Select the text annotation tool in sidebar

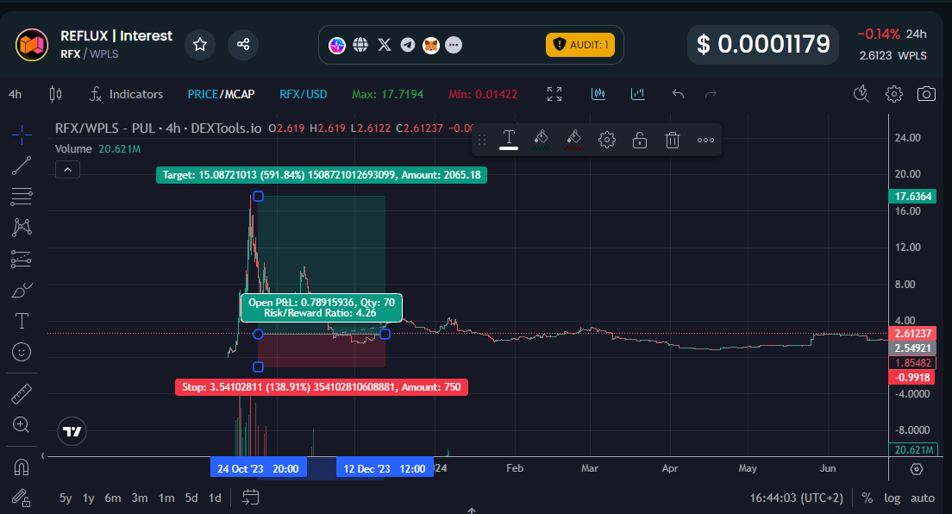(22, 321)
